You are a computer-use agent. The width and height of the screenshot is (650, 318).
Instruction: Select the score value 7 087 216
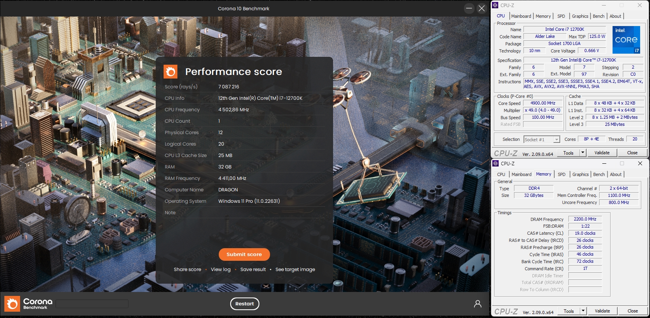[x=229, y=87]
